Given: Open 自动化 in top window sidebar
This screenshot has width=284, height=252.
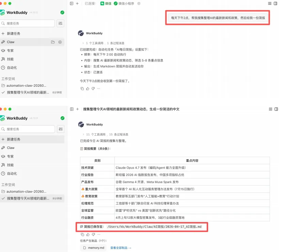Looking at the screenshot, I should (x=32, y=68).
